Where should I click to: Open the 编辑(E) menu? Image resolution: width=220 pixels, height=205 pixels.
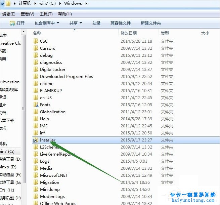(9, 14)
